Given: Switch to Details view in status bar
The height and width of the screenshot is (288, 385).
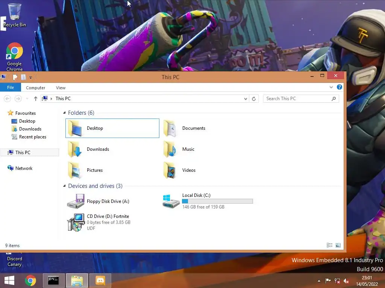Looking at the screenshot, I should [x=329, y=245].
